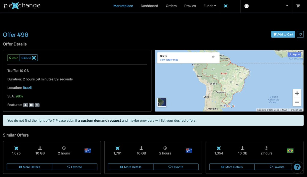This screenshot has height=177, width=307.
Task: Select the 948.13 token price badge
Action: 29,58
